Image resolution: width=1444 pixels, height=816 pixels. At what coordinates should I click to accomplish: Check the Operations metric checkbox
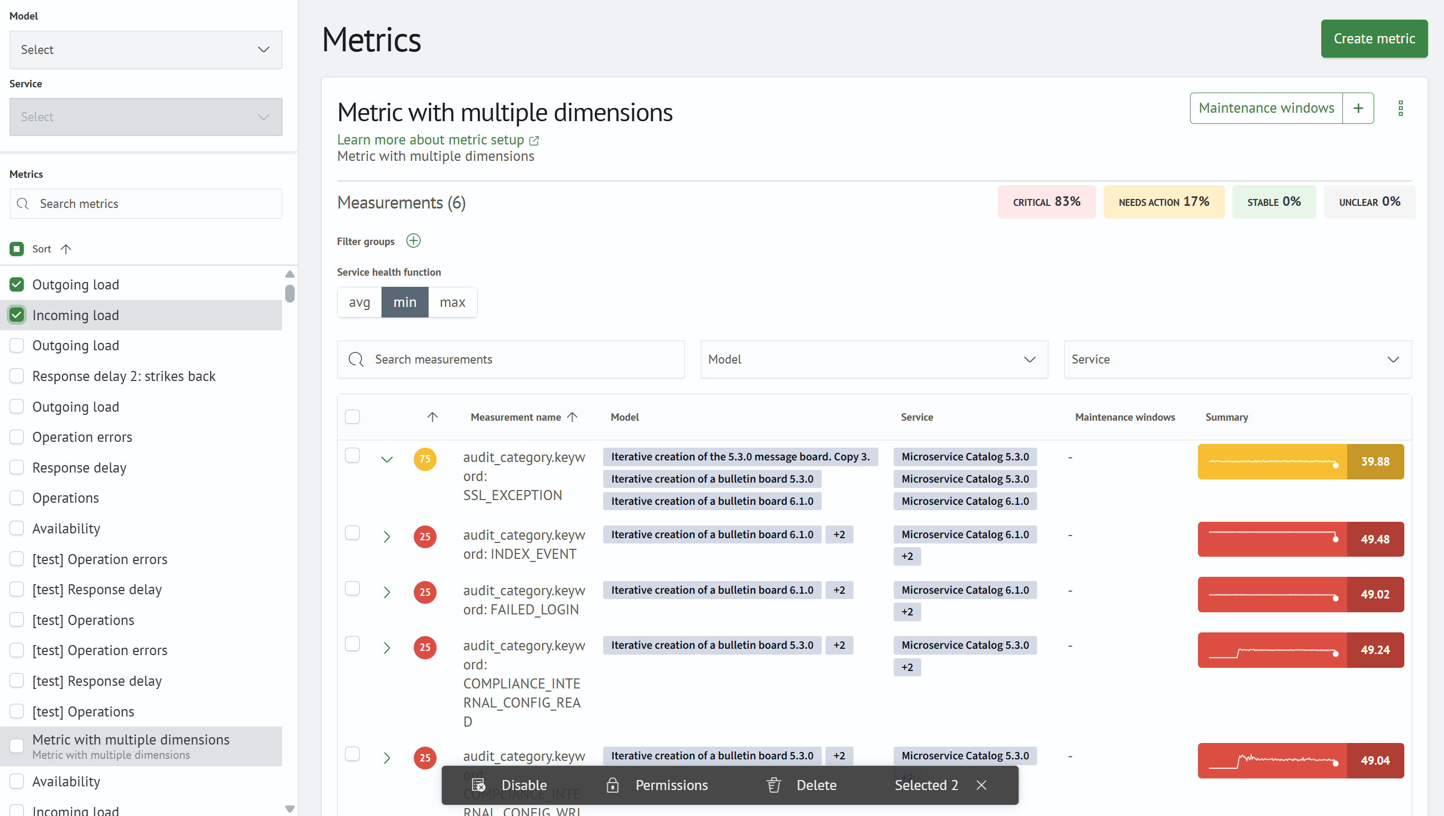(17, 497)
